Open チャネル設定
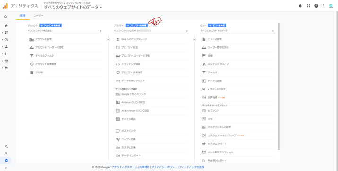 [237, 81]
